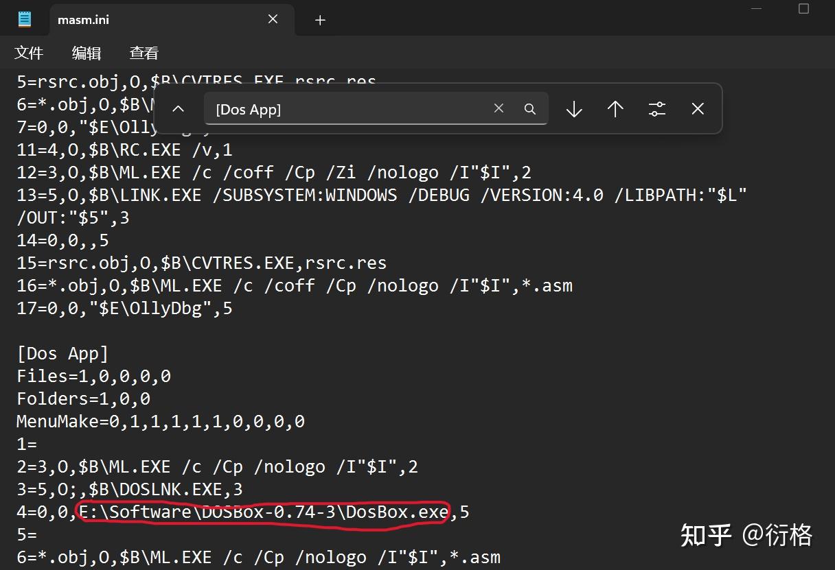
Task: Minimize the Notepad window
Action: click(756, 9)
